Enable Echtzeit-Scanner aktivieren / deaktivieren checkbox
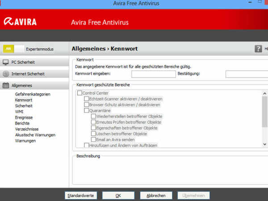Viewport: 268px width, 201px height. click(x=87, y=99)
